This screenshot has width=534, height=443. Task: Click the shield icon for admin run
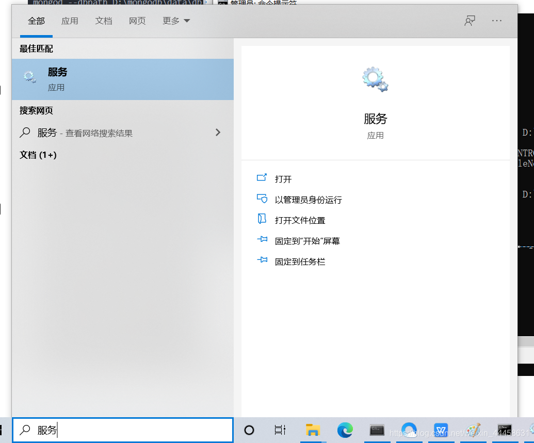point(262,198)
